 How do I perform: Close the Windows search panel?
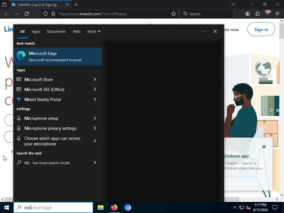(215, 31)
